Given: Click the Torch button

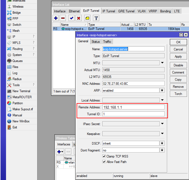Looking at the screenshot, I should [x=178, y=94].
